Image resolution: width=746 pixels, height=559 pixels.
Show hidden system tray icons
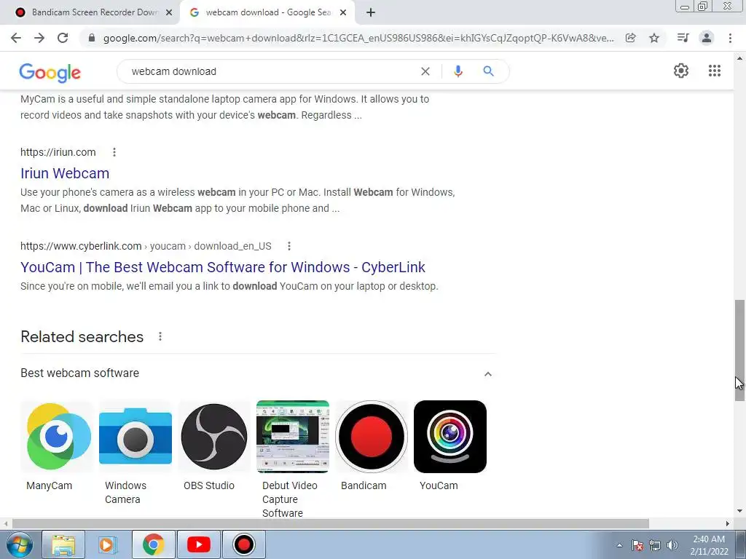(x=619, y=545)
